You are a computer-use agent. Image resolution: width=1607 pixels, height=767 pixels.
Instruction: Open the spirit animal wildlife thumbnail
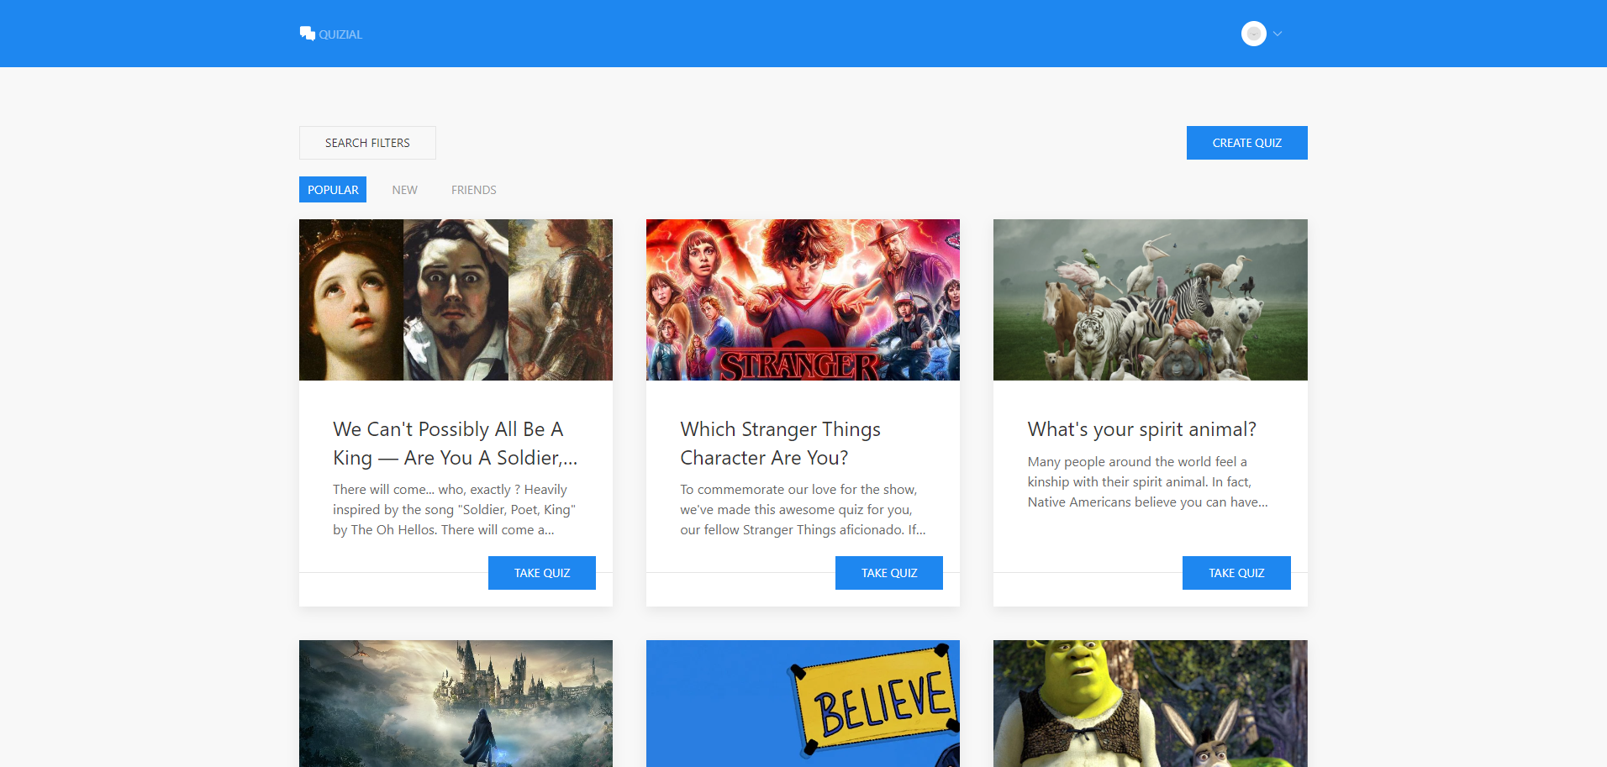pos(1151,300)
